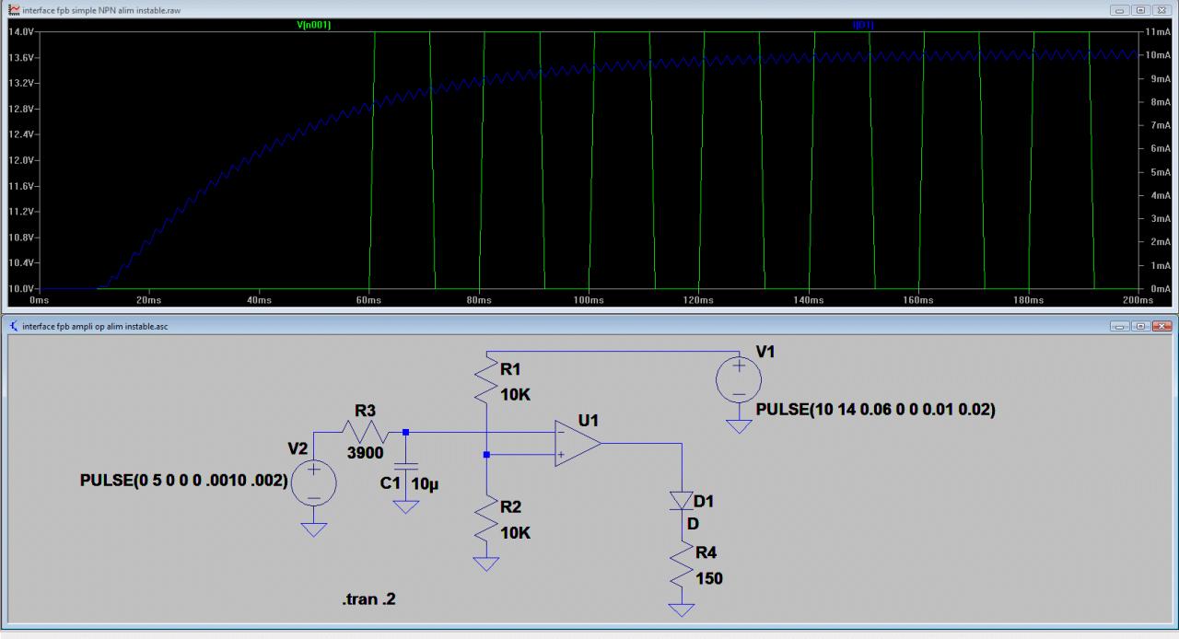Select the voltage source V1 symbol
Screen dimensions: 1179x639
(x=739, y=378)
